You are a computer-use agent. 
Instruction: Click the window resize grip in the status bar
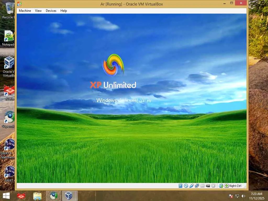(245, 187)
